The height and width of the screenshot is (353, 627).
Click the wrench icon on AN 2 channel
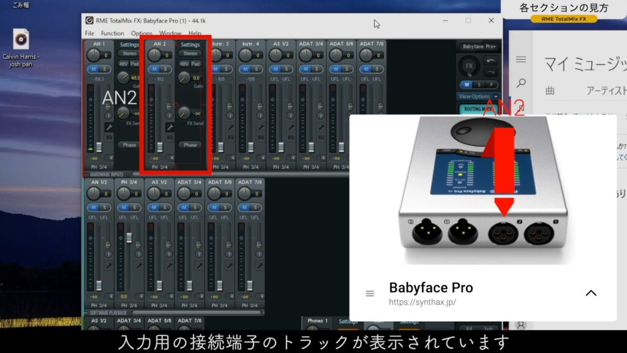pyautogui.click(x=170, y=127)
